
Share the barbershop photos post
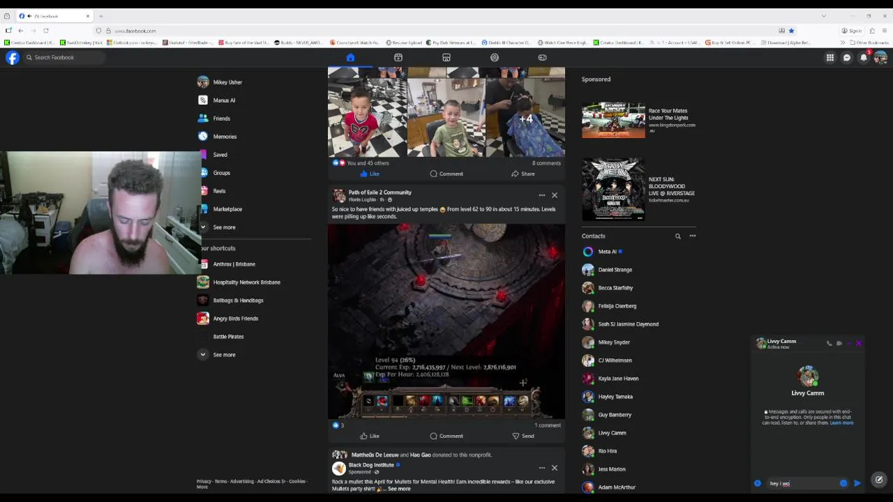click(x=523, y=174)
